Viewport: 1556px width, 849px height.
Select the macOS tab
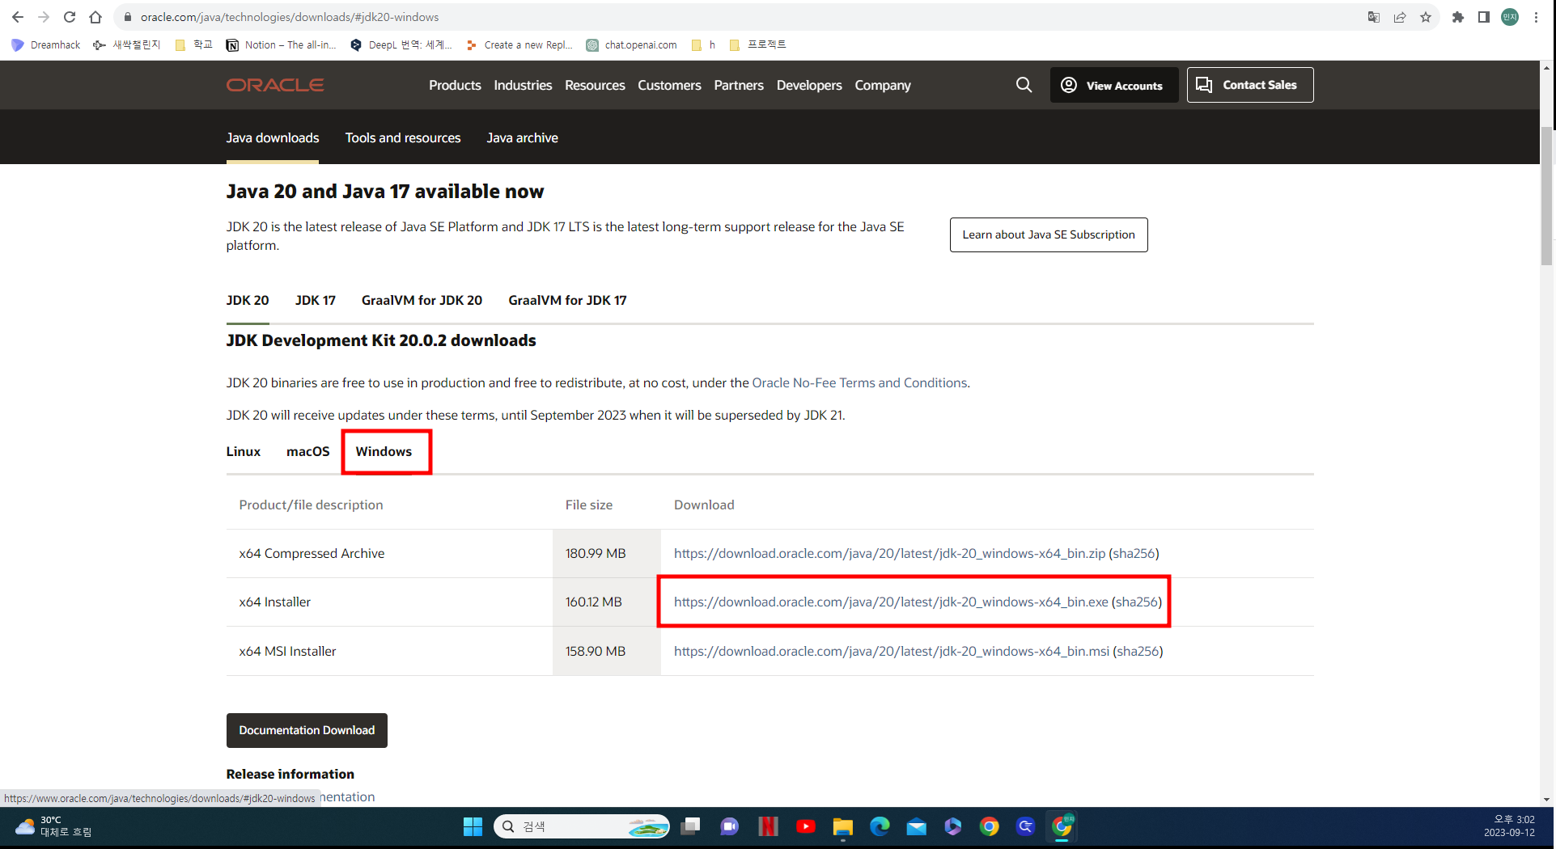click(x=308, y=451)
